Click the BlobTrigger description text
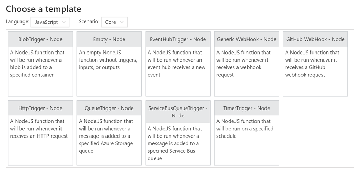Viewport: 354px width, 170px height. pyautogui.click(x=37, y=64)
